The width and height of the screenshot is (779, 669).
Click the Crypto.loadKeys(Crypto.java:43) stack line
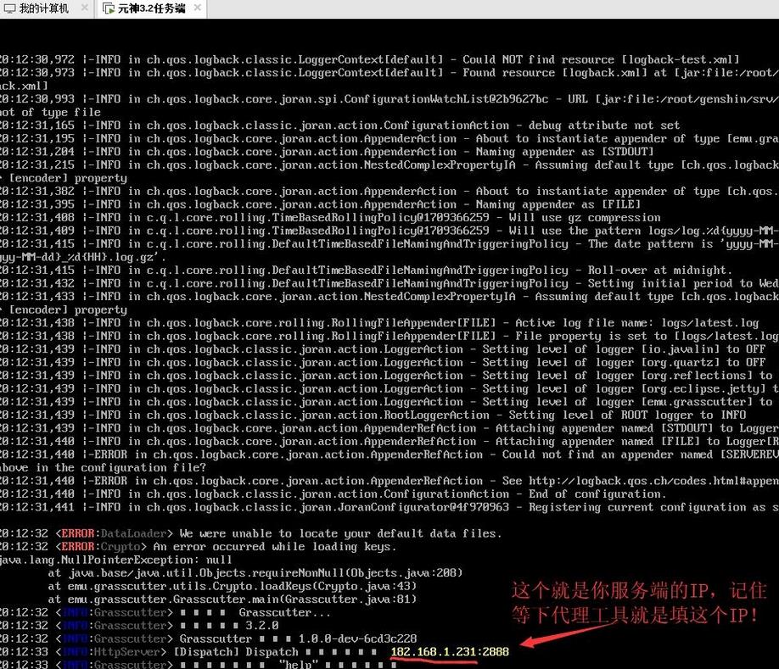pyautogui.click(x=233, y=586)
